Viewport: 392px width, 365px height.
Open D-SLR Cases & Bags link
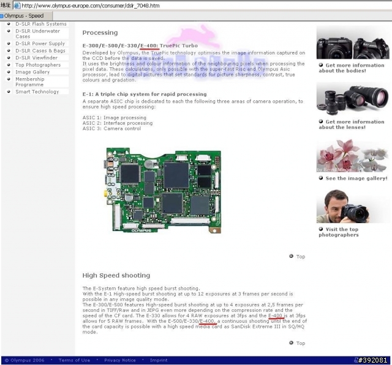(x=40, y=51)
